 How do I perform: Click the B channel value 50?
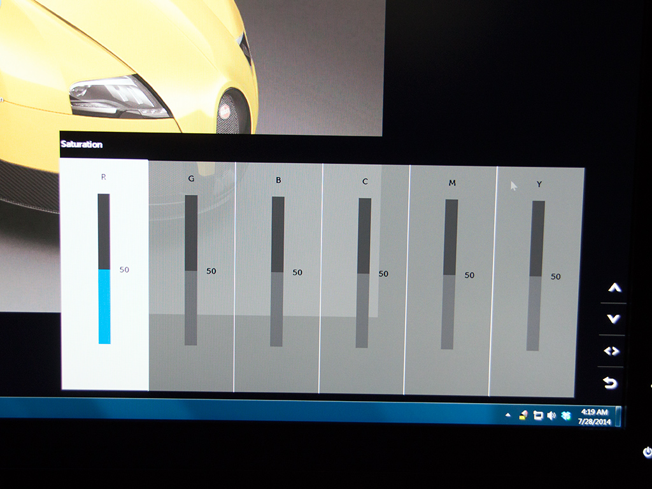click(x=297, y=273)
